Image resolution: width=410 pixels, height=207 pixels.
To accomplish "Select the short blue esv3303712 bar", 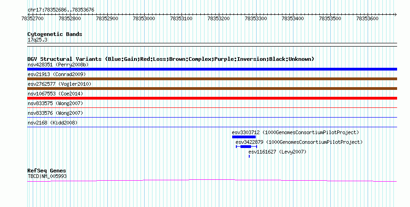I will pyautogui.click(x=244, y=137).
